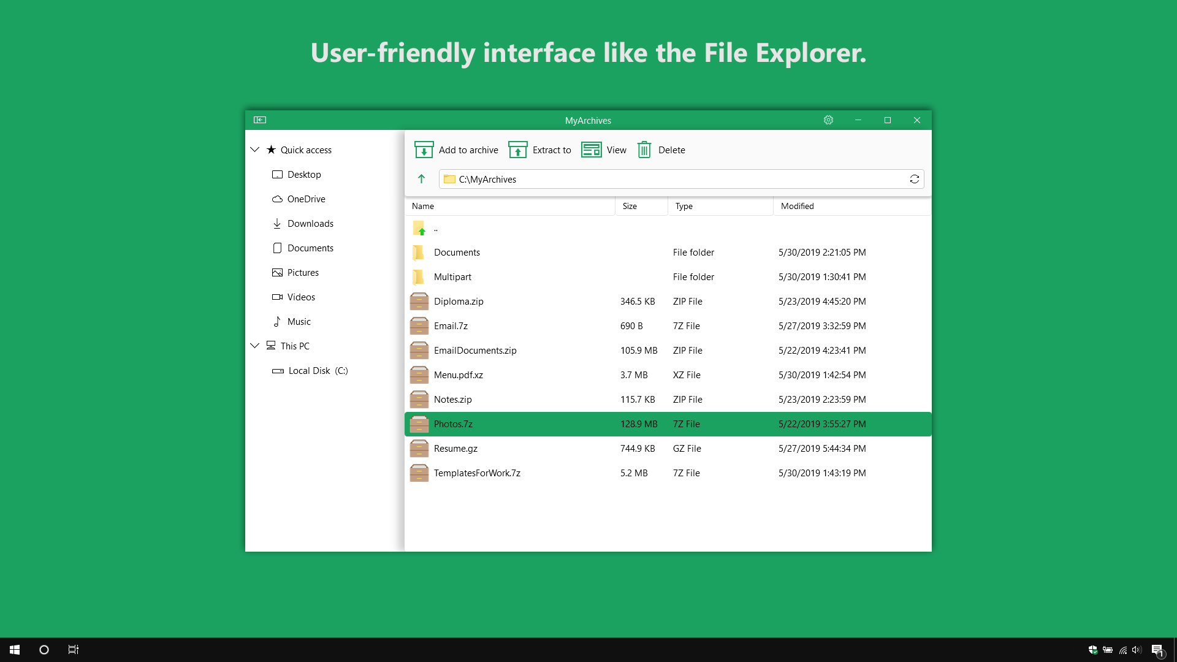Viewport: 1177px width, 662px height.
Task: Open the Action Center notifications icon
Action: [x=1157, y=650]
